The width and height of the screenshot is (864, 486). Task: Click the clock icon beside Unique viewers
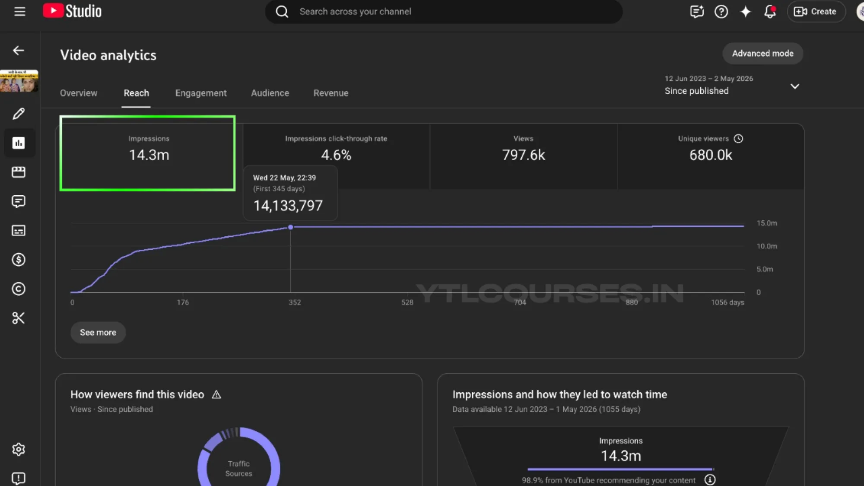point(739,139)
